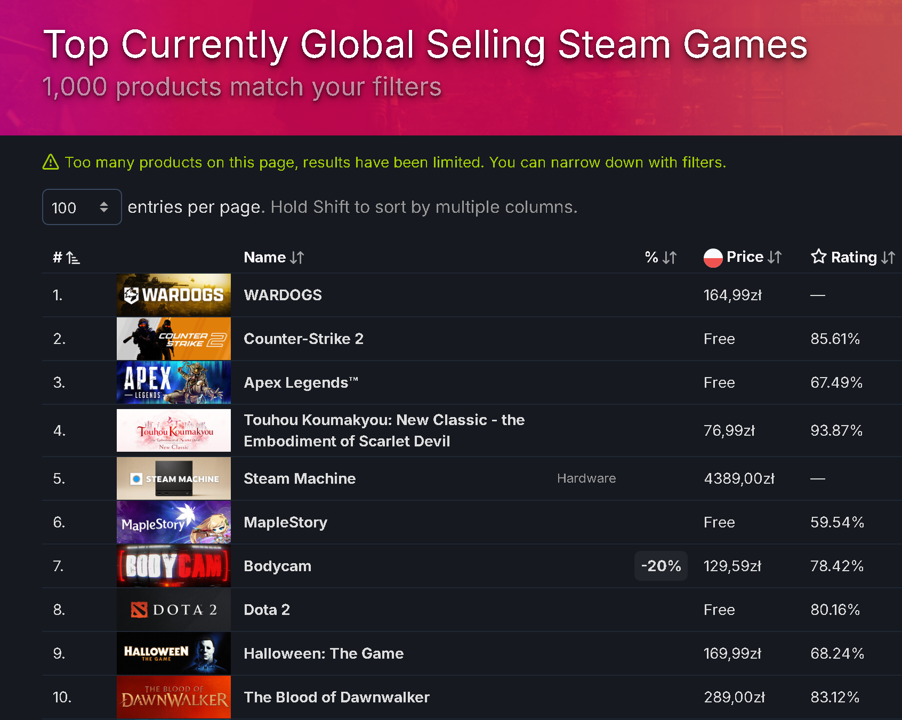Image resolution: width=902 pixels, height=720 pixels.
Task: Open Touhou Koumakyou: New Classic link
Action: point(384,430)
